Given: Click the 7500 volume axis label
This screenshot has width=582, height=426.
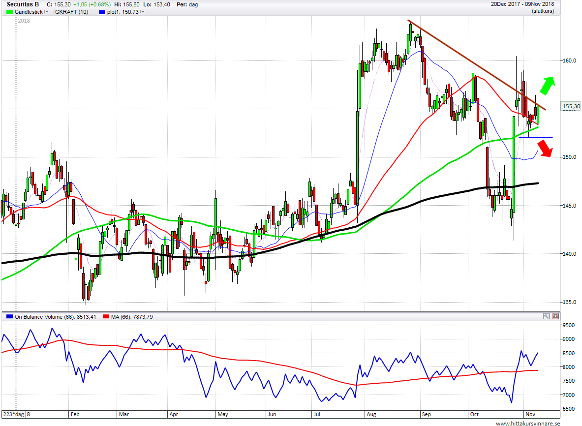Looking at the screenshot, I should click(x=569, y=381).
